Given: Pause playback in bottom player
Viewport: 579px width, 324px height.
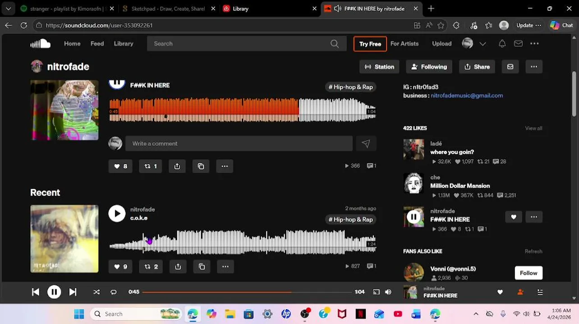Looking at the screenshot, I should pos(54,292).
